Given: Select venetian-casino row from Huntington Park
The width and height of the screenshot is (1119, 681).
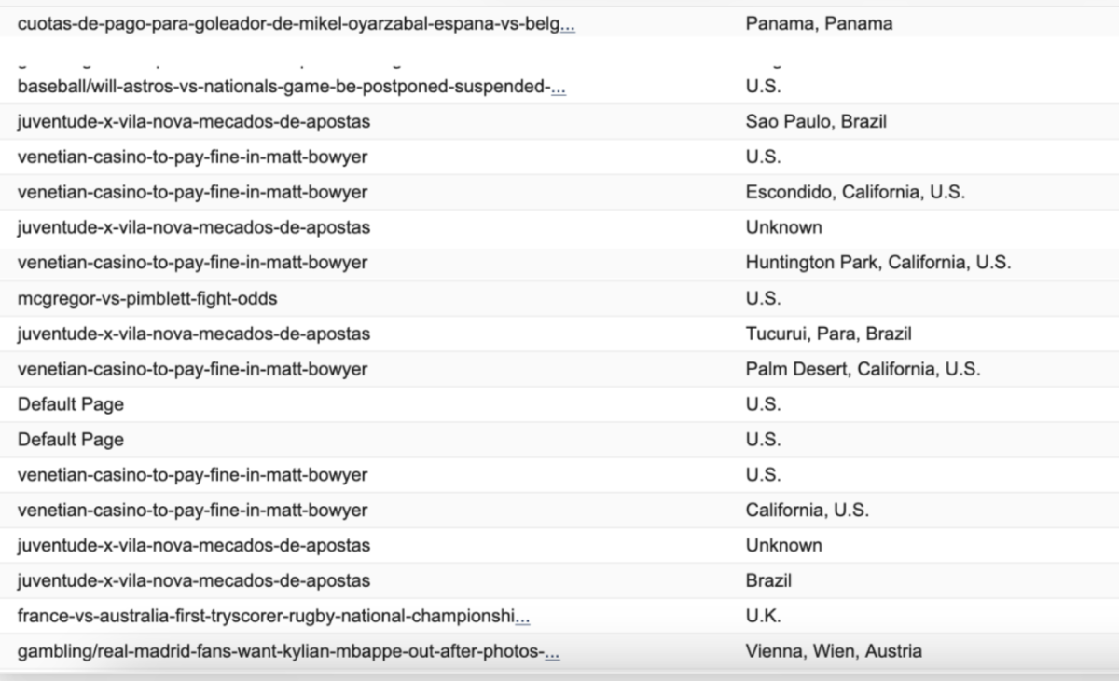Looking at the screenshot, I should point(559,264).
